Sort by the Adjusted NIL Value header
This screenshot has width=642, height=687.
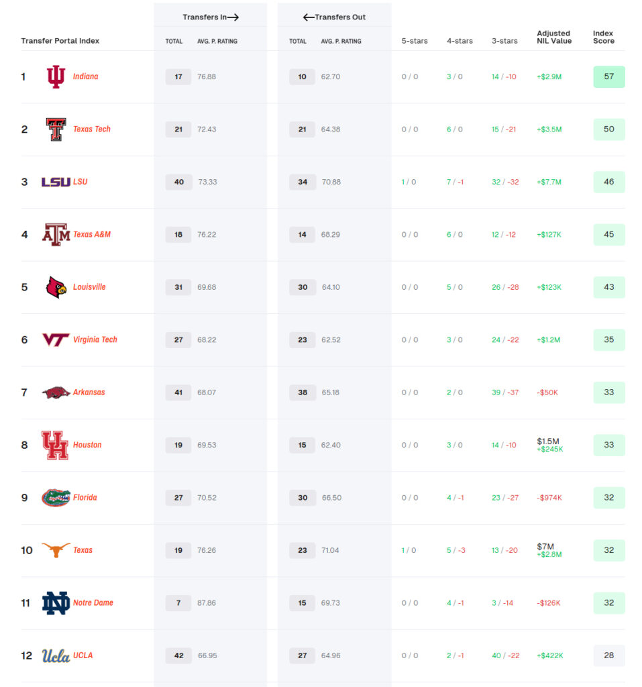553,37
